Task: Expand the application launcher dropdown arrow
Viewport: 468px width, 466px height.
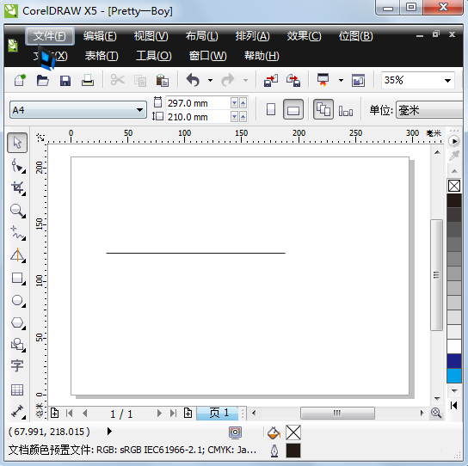Action: (x=341, y=80)
